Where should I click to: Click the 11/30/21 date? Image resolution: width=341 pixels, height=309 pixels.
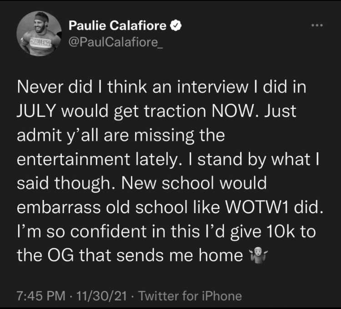(x=101, y=296)
